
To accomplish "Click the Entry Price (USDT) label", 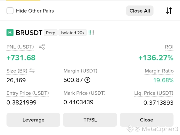I will coord(28,93).
